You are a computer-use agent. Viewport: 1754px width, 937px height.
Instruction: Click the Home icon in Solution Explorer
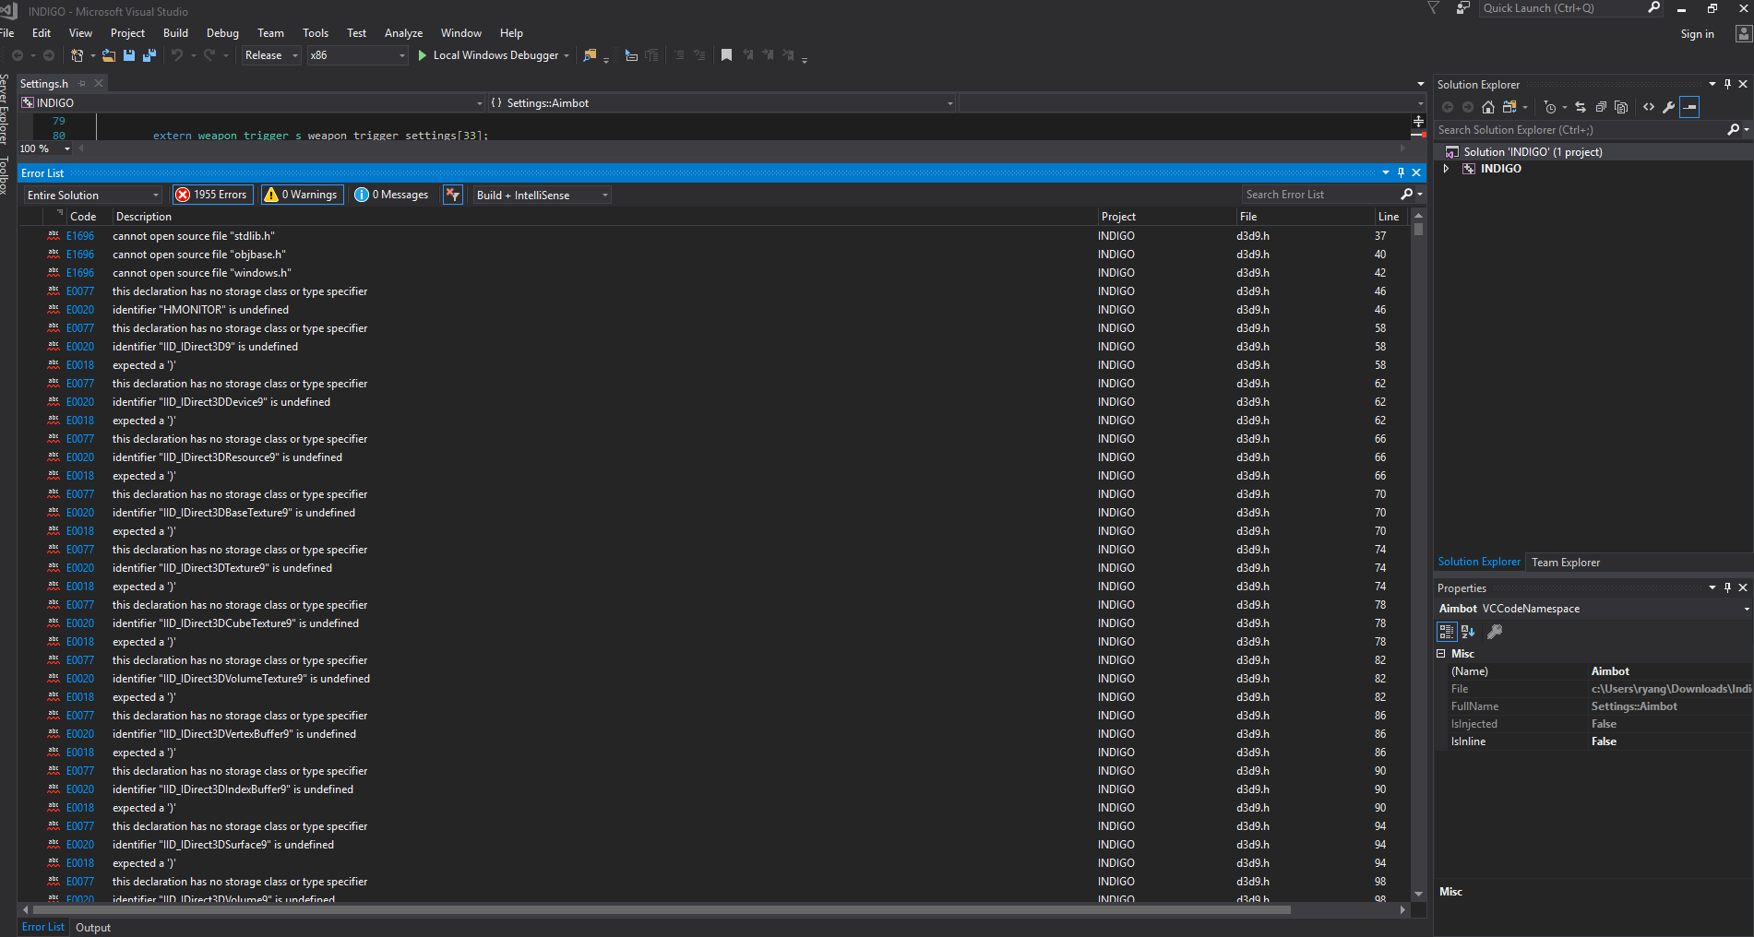1487,107
